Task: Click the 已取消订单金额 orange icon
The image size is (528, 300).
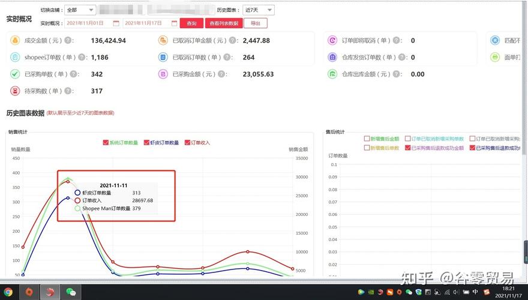Action: click(x=163, y=40)
